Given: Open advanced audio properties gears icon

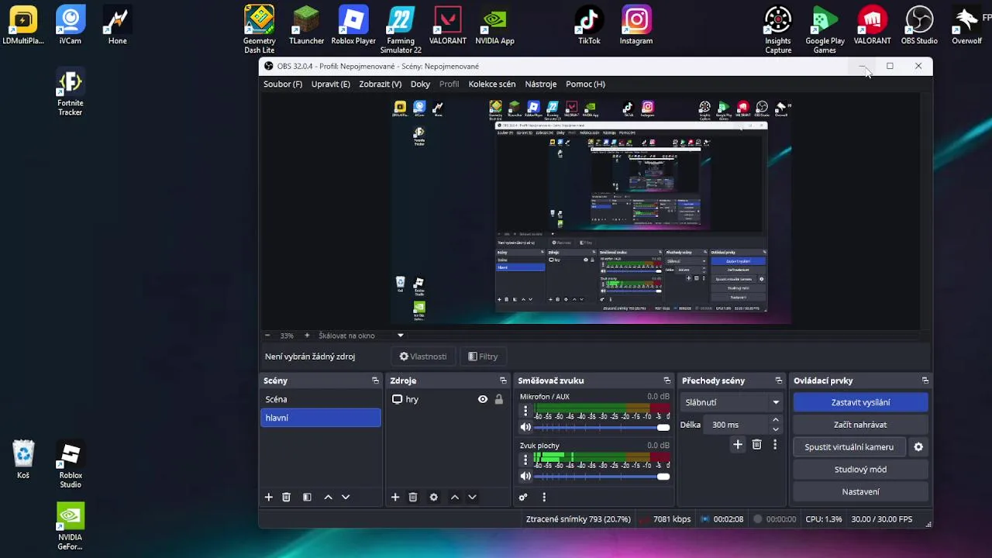Looking at the screenshot, I should click(x=523, y=498).
